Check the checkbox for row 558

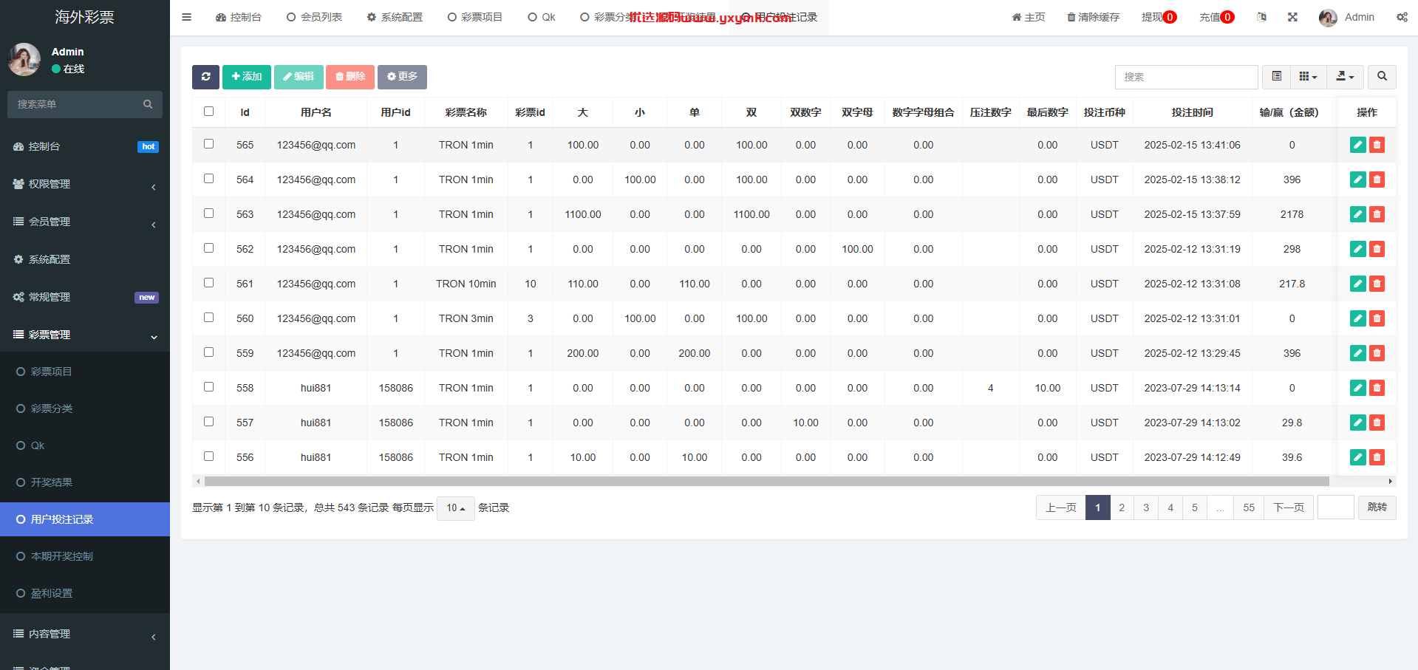pos(208,387)
